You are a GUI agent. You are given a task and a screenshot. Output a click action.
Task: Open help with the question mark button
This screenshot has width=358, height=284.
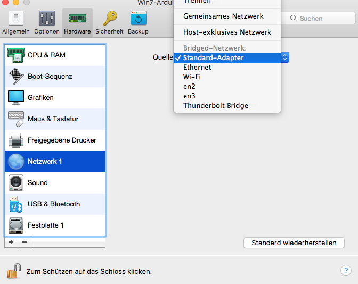tap(346, 271)
